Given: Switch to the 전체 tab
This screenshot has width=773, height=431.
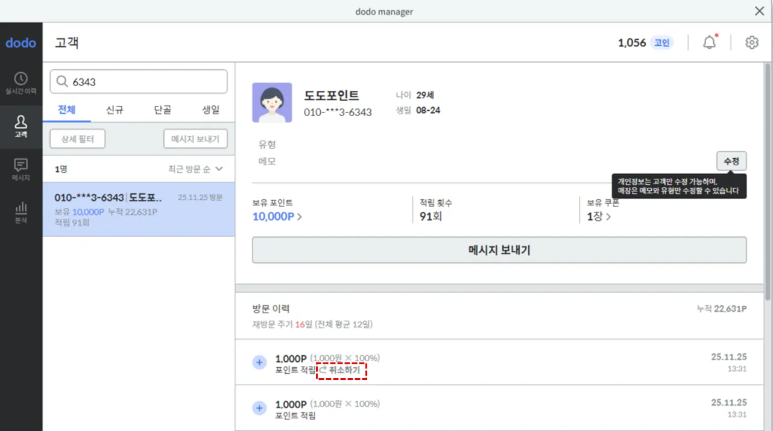Looking at the screenshot, I should pyautogui.click(x=66, y=110).
